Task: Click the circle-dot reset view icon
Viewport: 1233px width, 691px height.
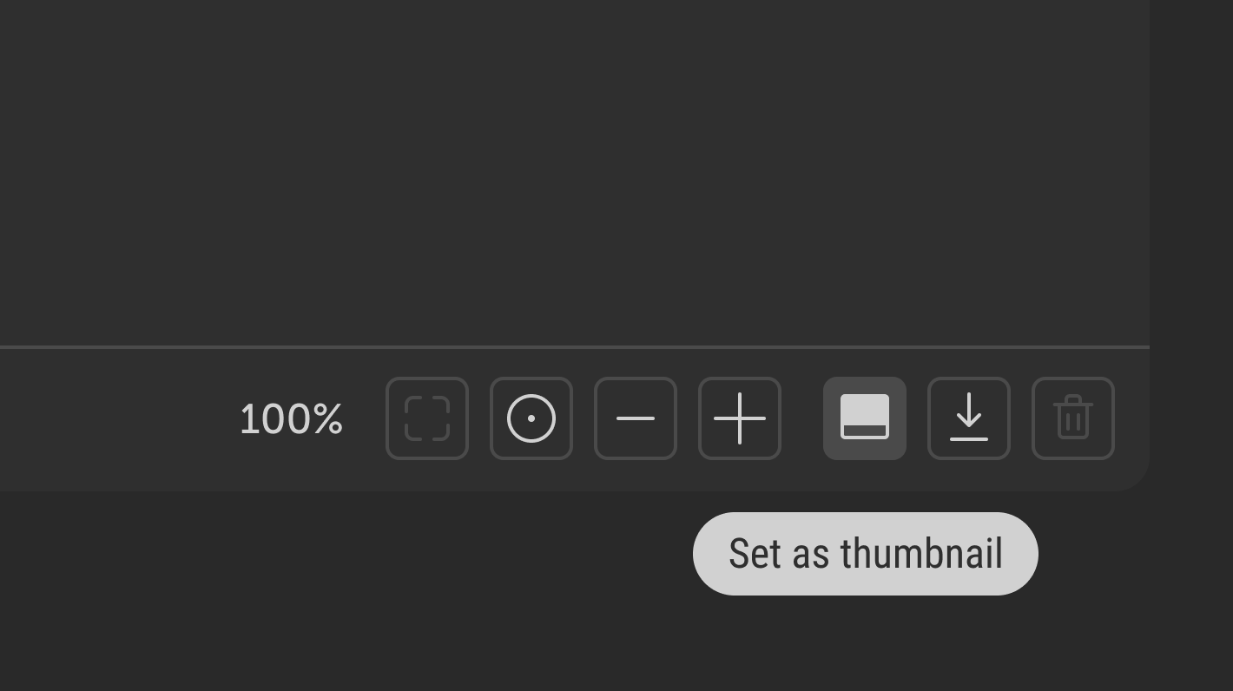Action: [531, 418]
